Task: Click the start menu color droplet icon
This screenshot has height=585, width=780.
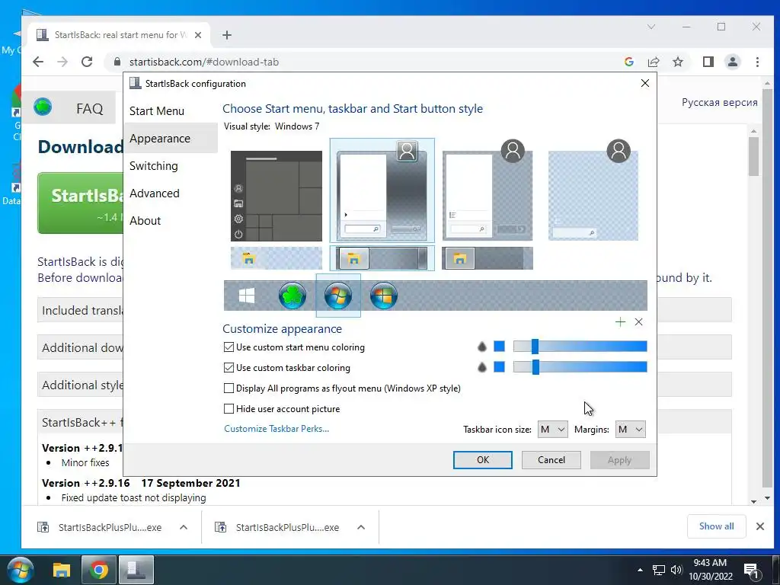Action: coord(481,347)
